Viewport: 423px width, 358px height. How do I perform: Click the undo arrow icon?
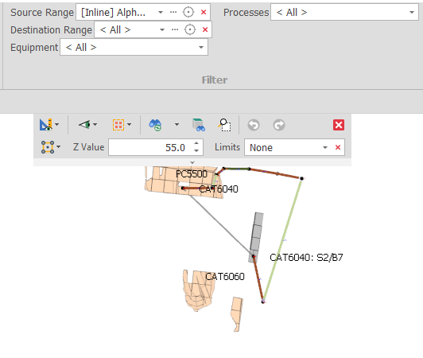pyautogui.click(x=254, y=125)
